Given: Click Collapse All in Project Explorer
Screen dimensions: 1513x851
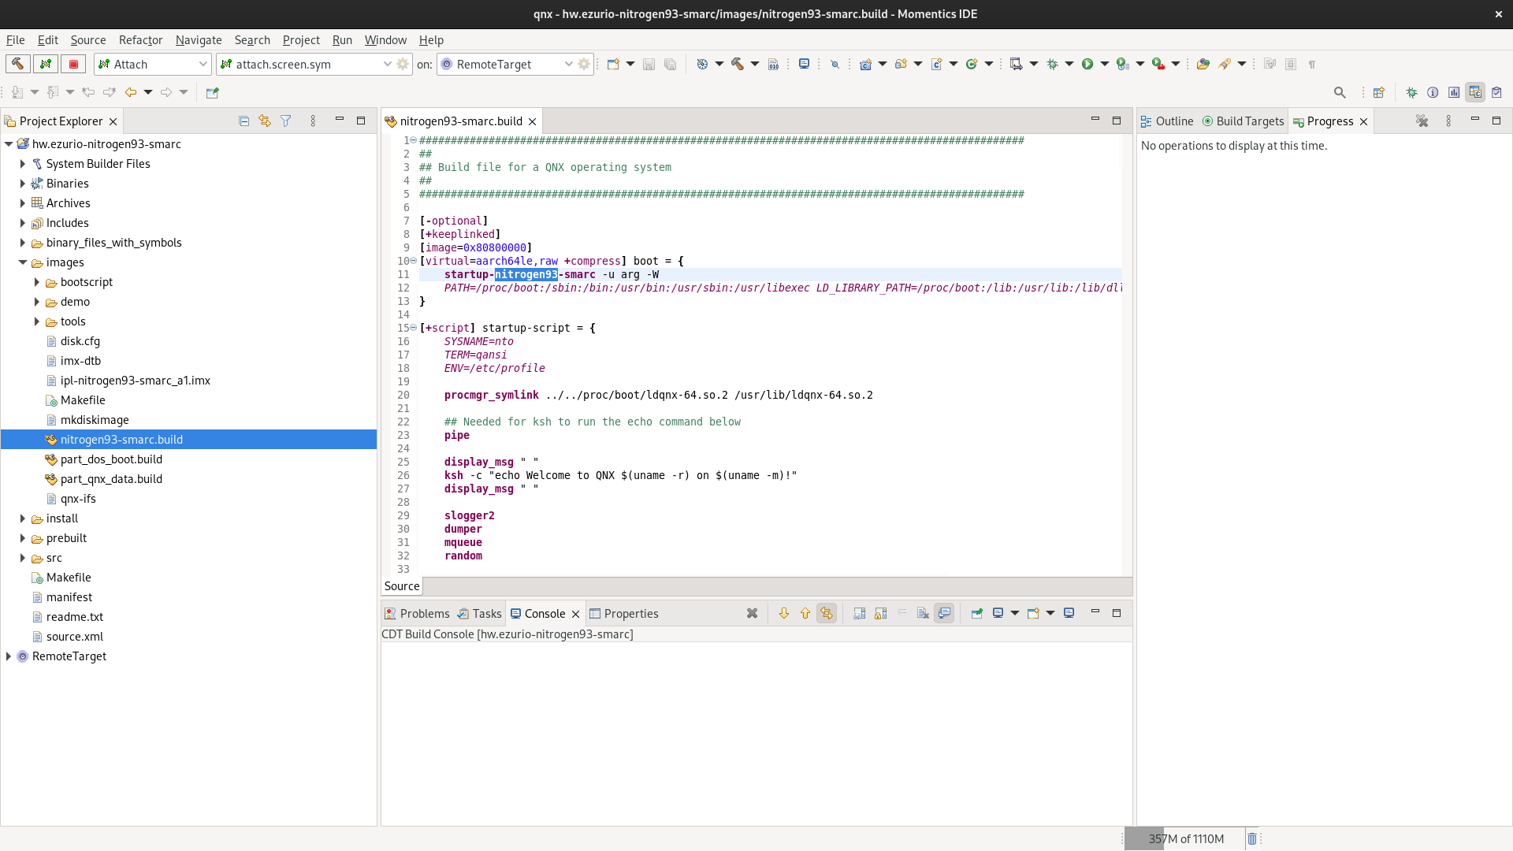Looking at the screenshot, I should (x=243, y=121).
